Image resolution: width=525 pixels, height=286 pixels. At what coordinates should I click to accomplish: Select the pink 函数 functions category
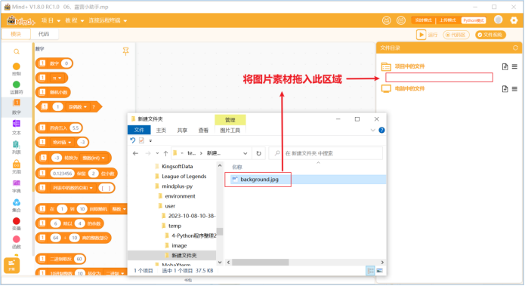pos(17,242)
